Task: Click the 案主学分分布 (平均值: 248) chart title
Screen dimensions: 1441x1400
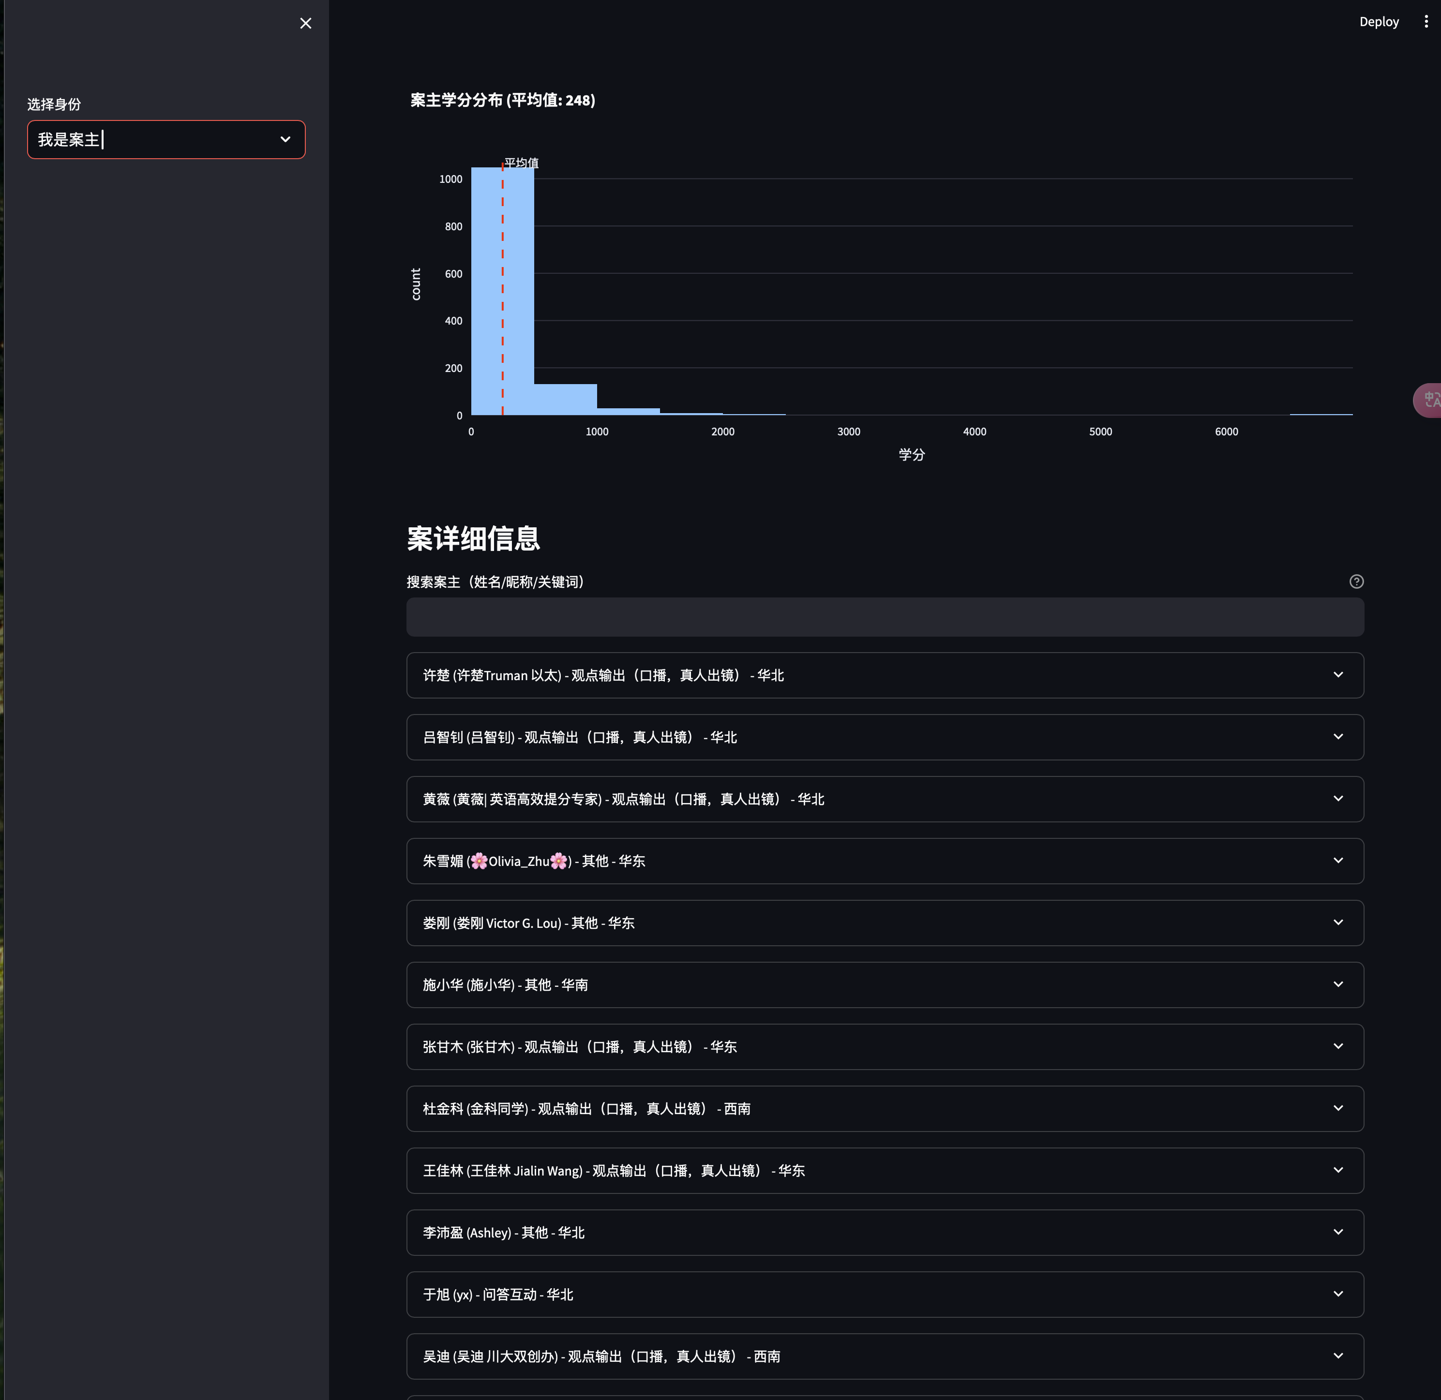Action: (x=502, y=100)
